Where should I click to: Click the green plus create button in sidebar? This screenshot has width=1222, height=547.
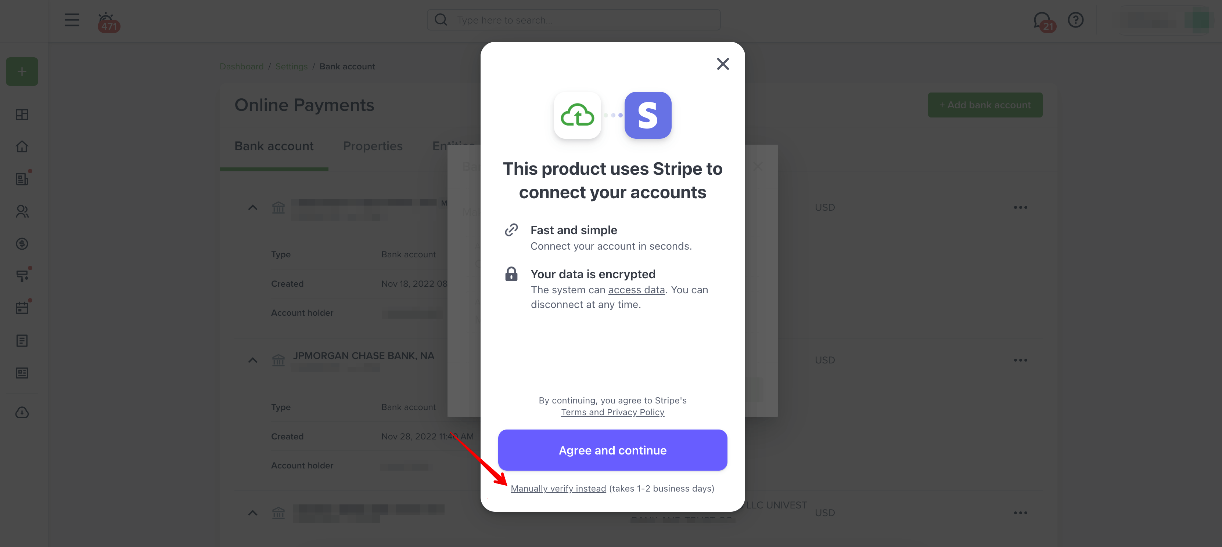[x=22, y=72]
